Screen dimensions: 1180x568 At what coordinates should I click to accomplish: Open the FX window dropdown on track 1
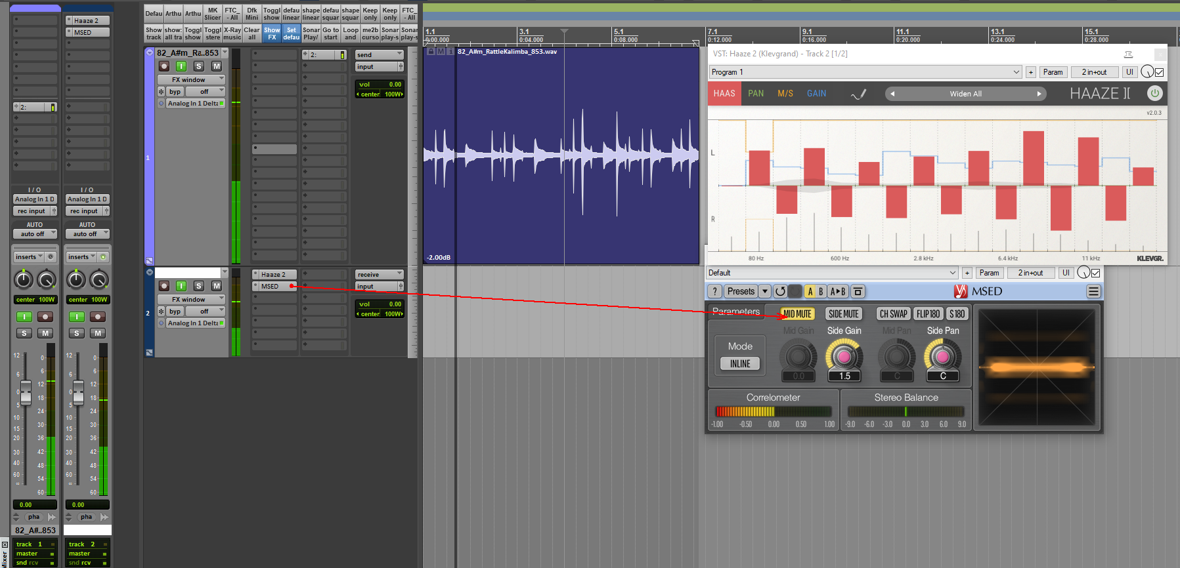pyautogui.click(x=191, y=79)
